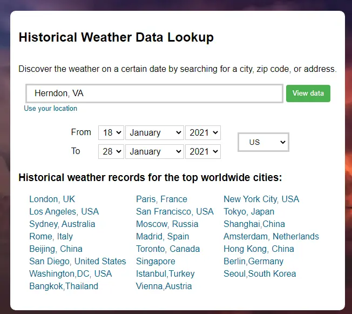This screenshot has width=352, height=314.
Task: Go to New York City, USA records
Action: click(261, 199)
